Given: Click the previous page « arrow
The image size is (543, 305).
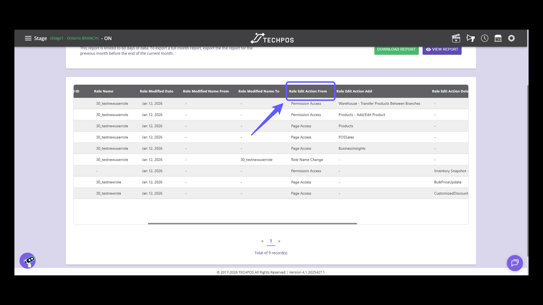Looking at the screenshot, I should (262, 241).
